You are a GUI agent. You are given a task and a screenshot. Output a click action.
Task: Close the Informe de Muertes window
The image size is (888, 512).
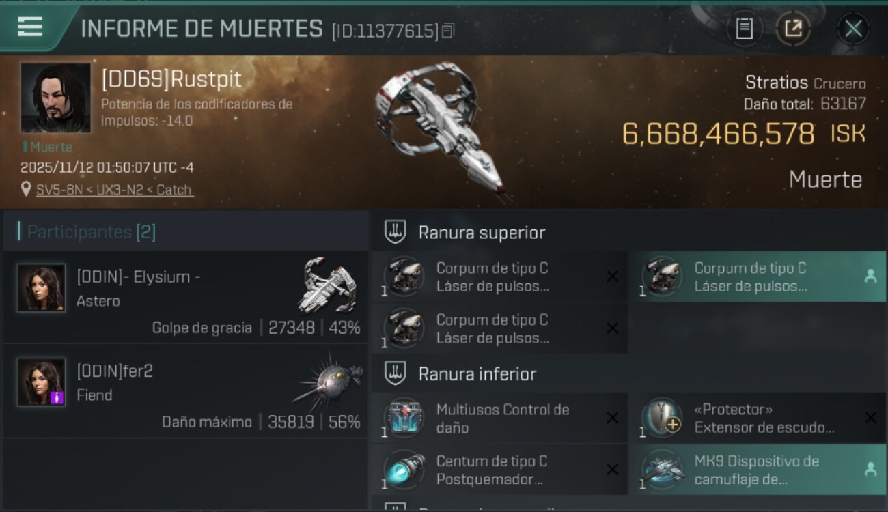coord(853,29)
